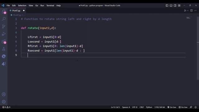Expand the run options dropdown arrow
199x112 pixels.
[x=188, y=11]
